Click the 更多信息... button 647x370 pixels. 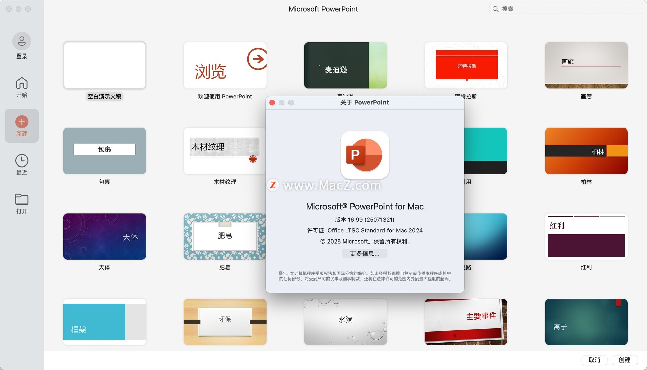point(365,254)
